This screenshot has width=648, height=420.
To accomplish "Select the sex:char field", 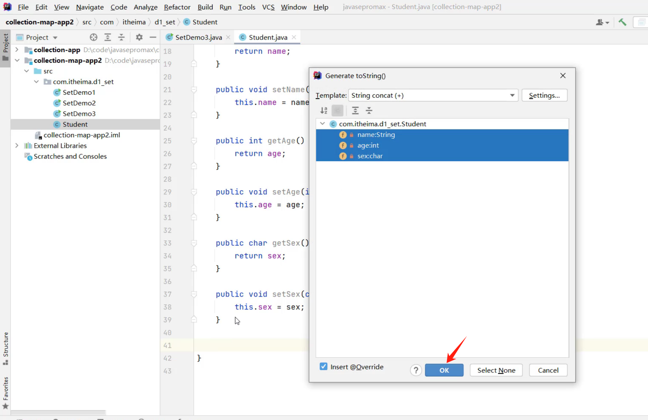I will (442, 156).
